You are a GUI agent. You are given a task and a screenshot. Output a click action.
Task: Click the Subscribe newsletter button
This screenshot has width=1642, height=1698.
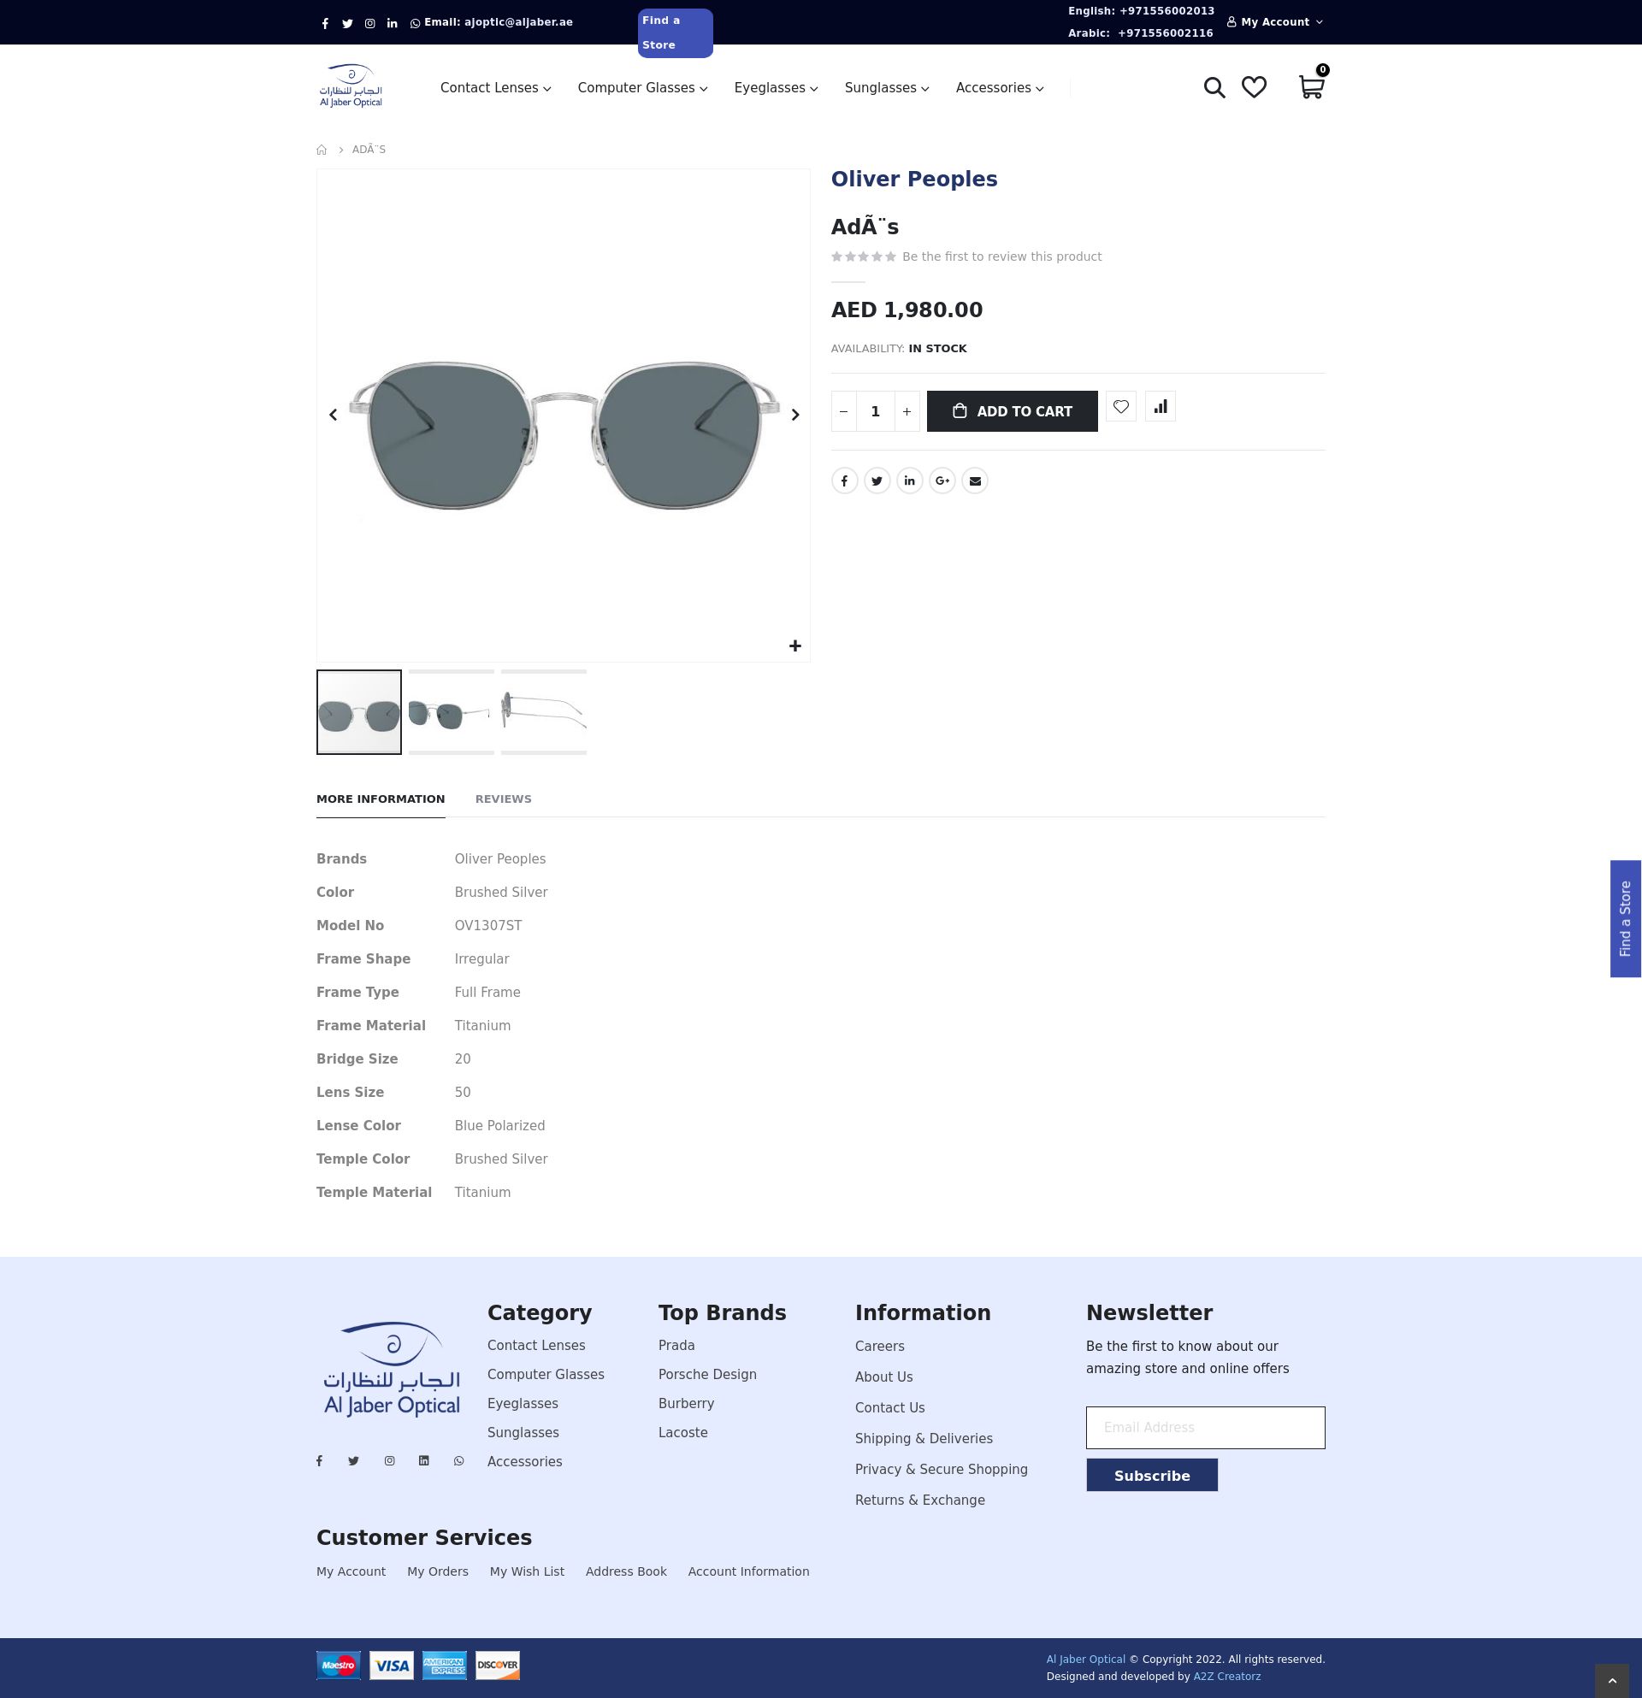(1152, 1476)
